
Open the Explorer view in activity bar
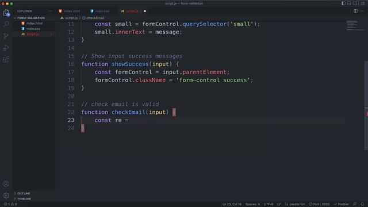pyautogui.click(x=6, y=13)
